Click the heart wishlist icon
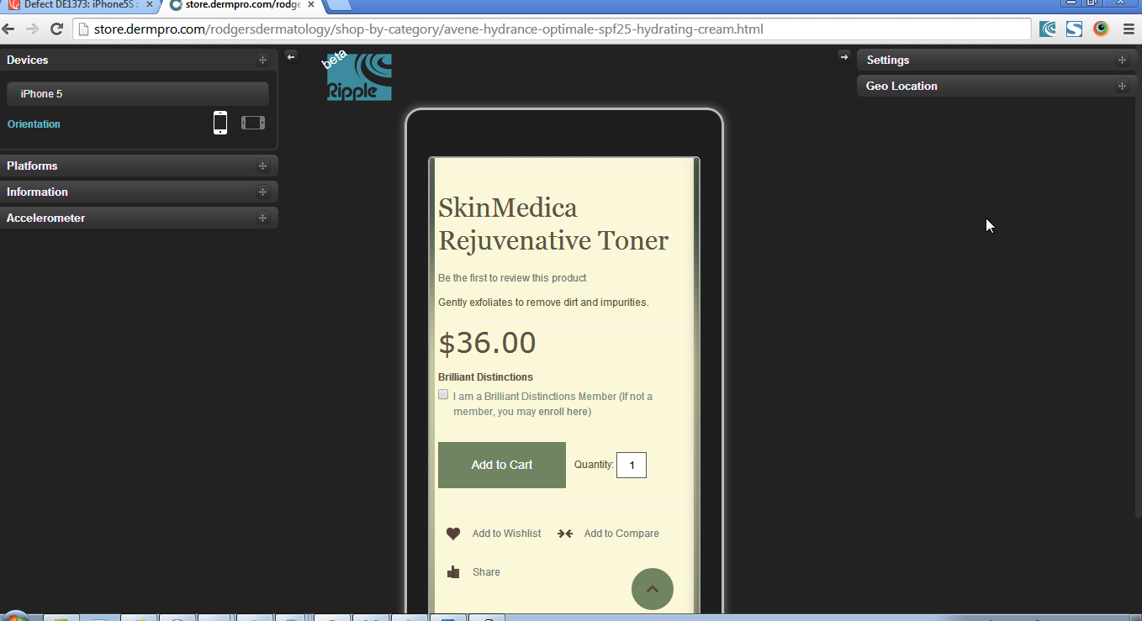1142x621 pixels. pyautogui.click(x=453, y=534)
